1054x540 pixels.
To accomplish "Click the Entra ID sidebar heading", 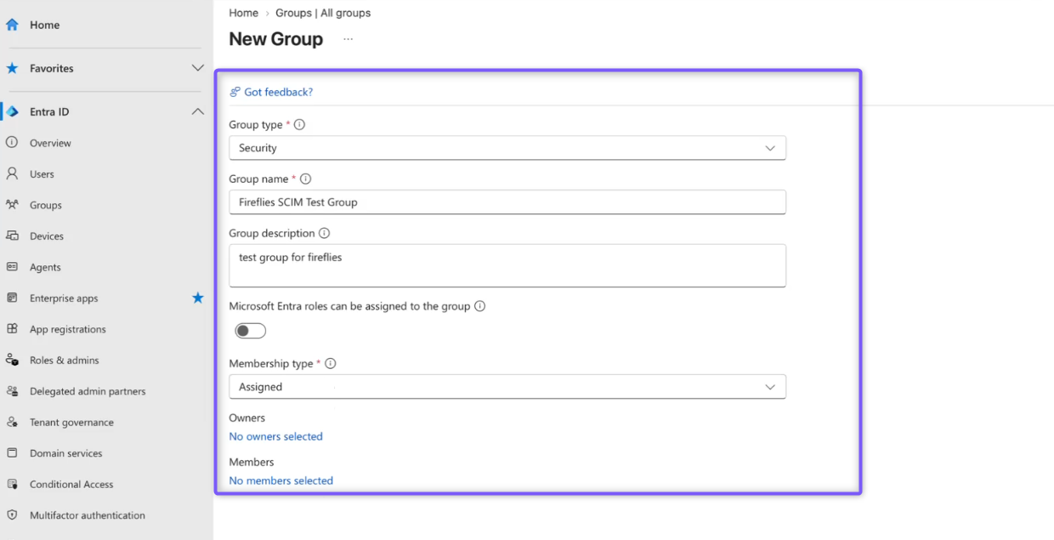I will (49, 111).
